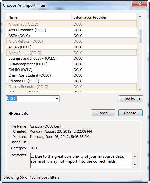Collapse details with Less Info arrow
This screenshot has height=183, width=150.
coord(11,114)
